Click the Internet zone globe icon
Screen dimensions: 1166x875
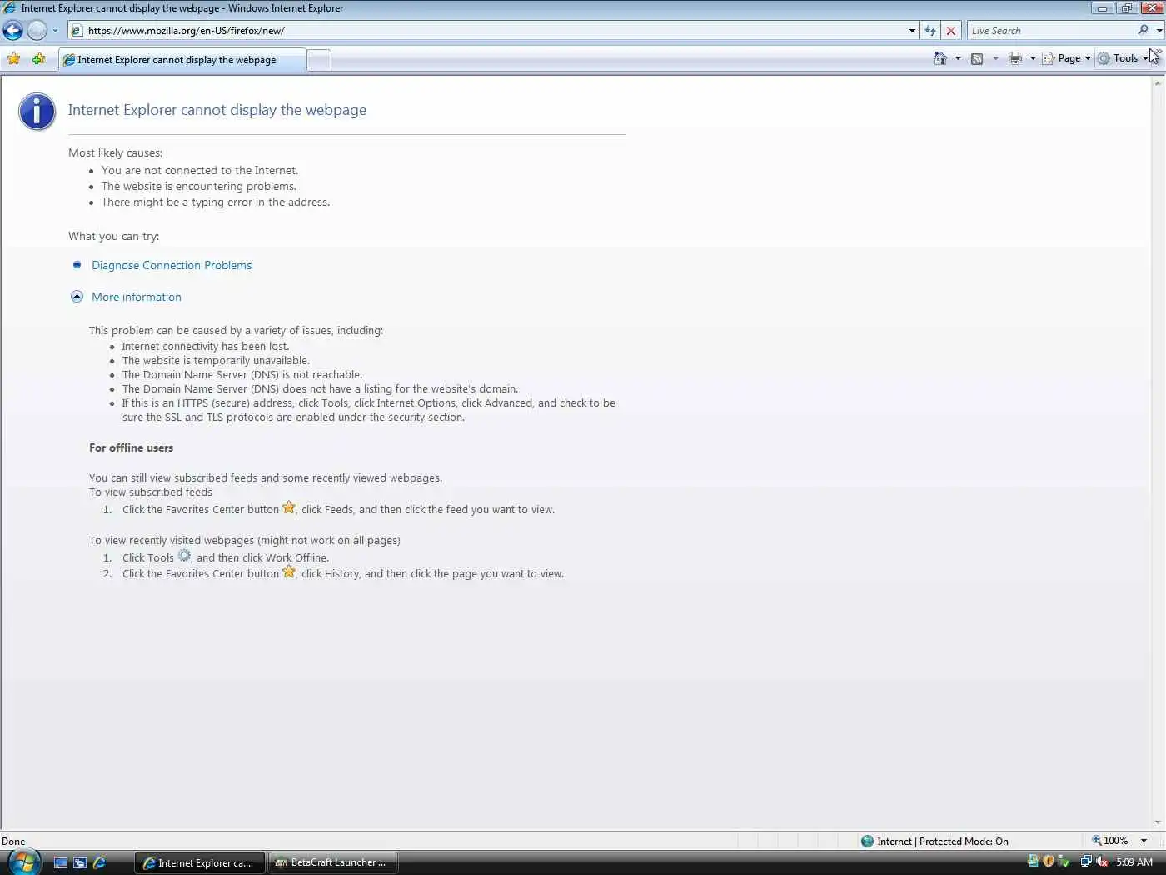867,841
